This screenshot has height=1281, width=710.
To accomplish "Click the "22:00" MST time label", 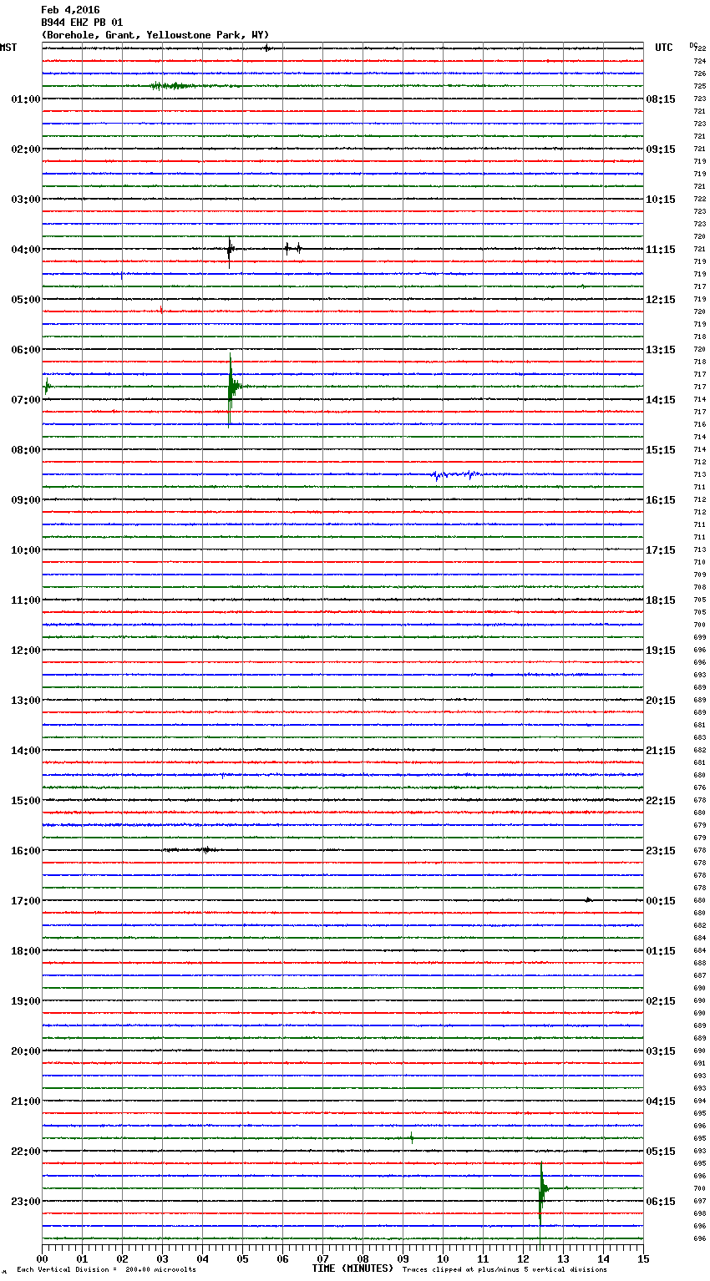I will [26, 1152].
